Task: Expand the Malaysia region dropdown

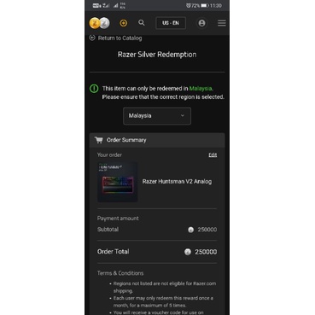Action: click(157, 116)
